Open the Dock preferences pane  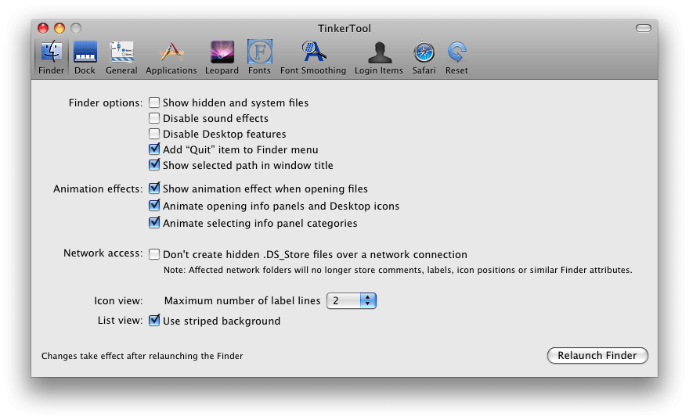point(85,57)
